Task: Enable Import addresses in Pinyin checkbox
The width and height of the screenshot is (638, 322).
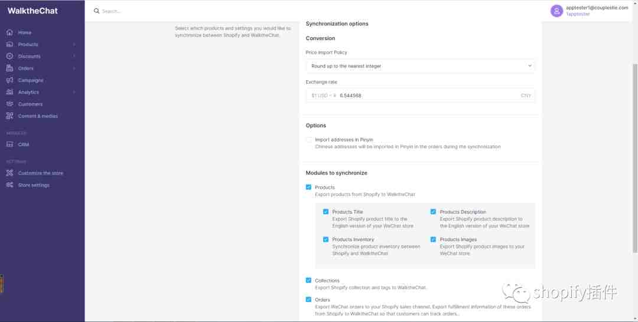Action: [309, 140]
